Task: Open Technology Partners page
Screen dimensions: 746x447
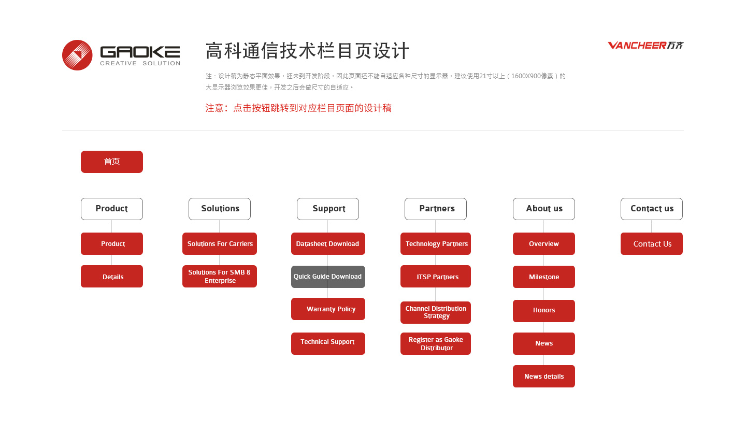Action: click(436, 243)
